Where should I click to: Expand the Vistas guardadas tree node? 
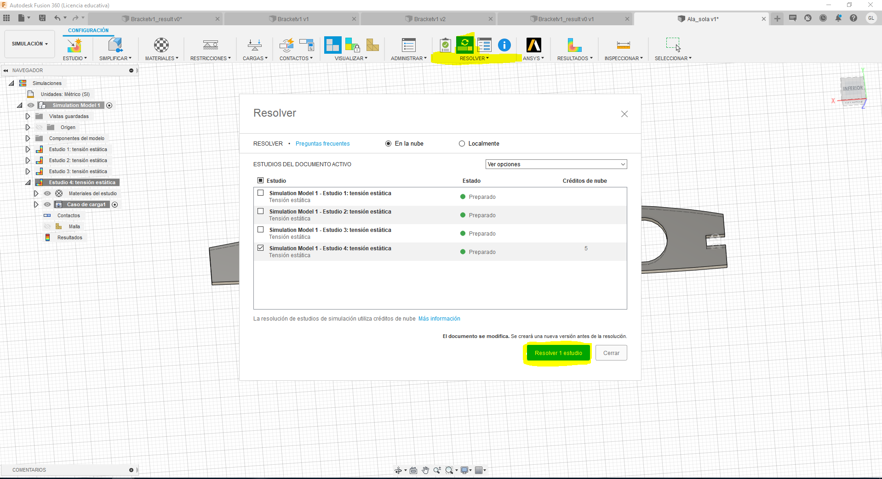(x=28, y=116)
